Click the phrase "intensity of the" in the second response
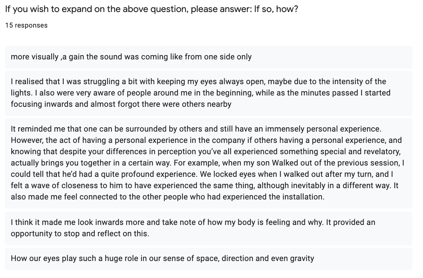The width and height of the screenshot is (423, 278). point(361,82)
